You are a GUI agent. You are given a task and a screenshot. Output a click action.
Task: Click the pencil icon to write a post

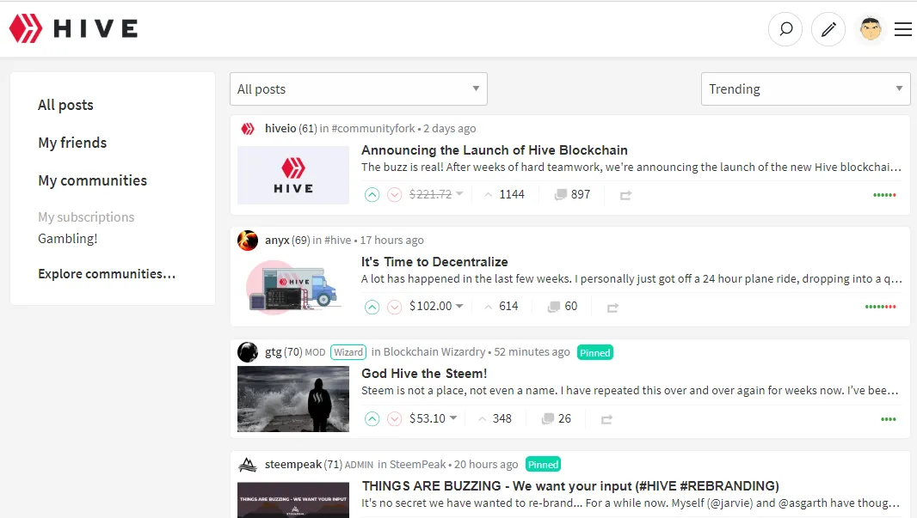point(828,28)
